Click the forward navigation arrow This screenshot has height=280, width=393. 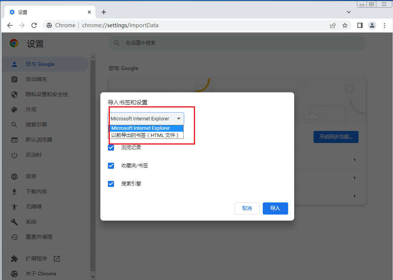[22, 25]
